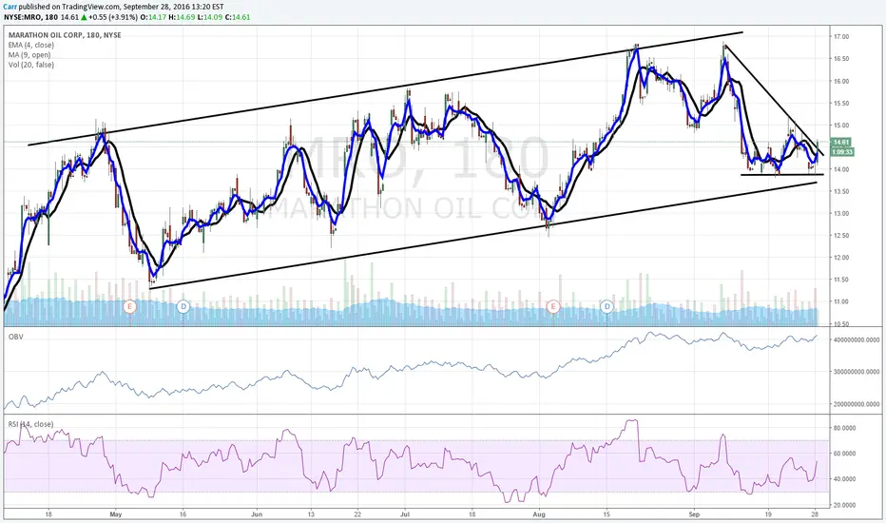Click the low value 'L:14.09' in the header

(x=209, y=17)
